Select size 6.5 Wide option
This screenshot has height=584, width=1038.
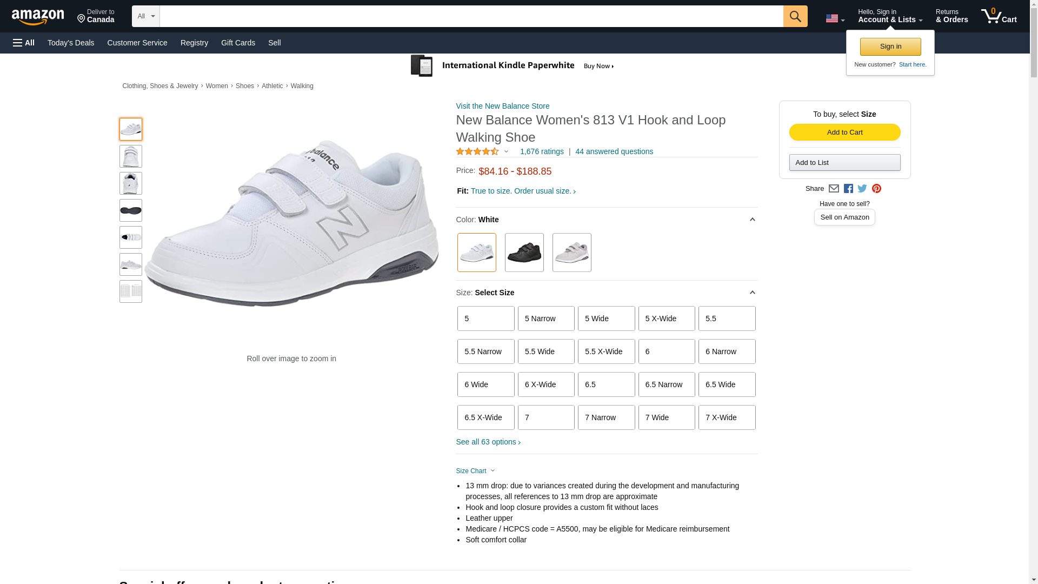click(727, 384)
